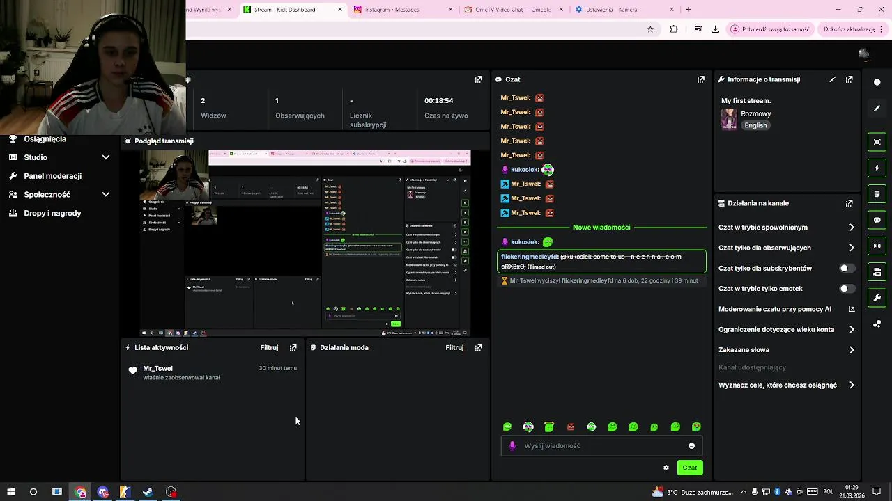
Task: Expand the Społeczność sidebar section
Action: [106, 195]
